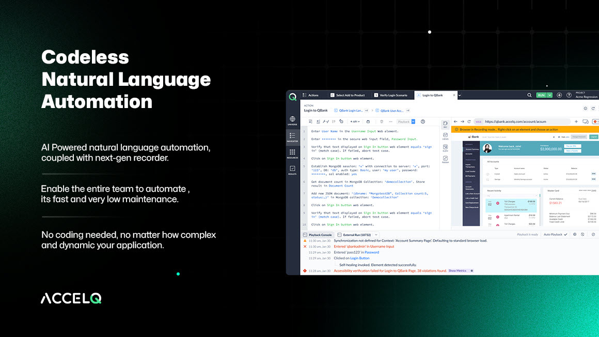599x337 pixels.
Task: Expand the RUN button dropdown arrow
Action: click(549, 95)
